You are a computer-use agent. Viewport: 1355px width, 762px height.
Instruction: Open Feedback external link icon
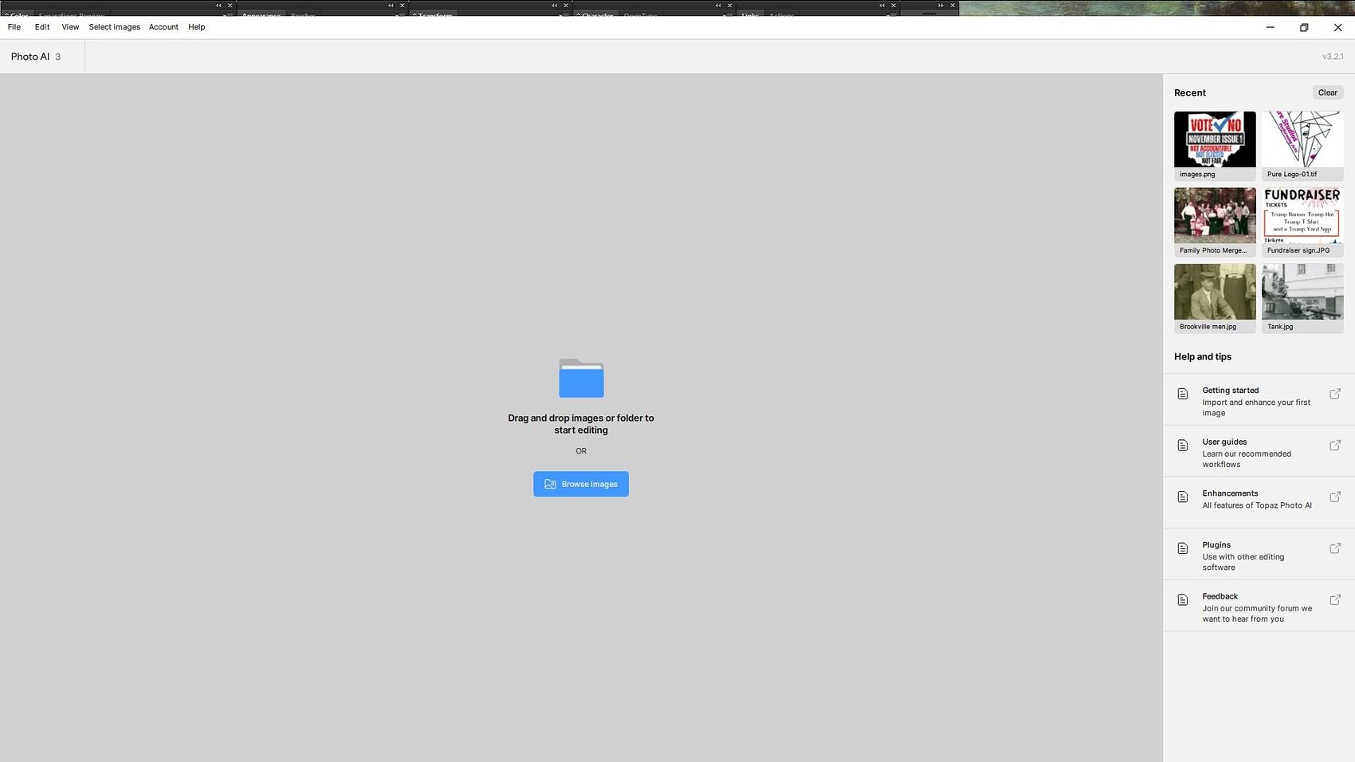[1335, 599]
